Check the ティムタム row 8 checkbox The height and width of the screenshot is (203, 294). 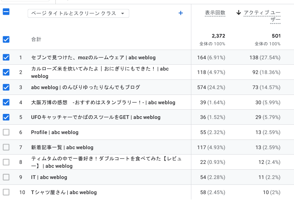point(6,162)
